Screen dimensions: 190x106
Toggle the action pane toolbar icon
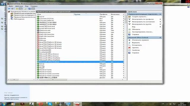(x=33, y=9)
